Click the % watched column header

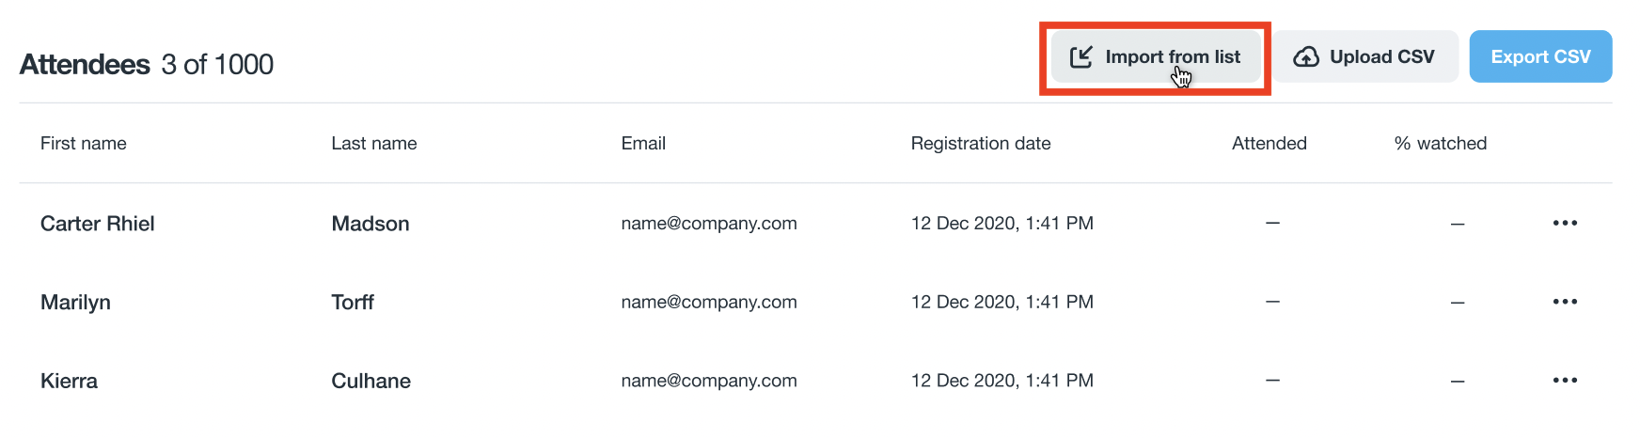click(x=1440, y=144)
